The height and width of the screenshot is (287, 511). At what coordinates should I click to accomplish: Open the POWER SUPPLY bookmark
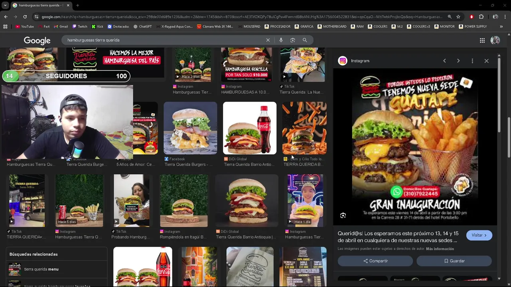pyautogui.click(x=473, y=27)
